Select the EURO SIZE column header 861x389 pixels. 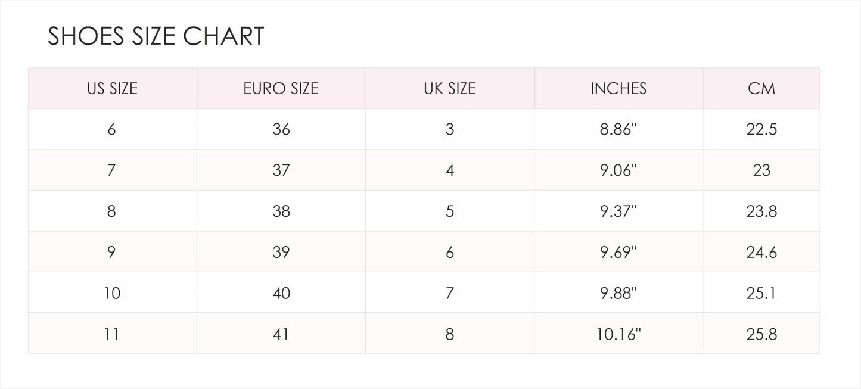281,88
